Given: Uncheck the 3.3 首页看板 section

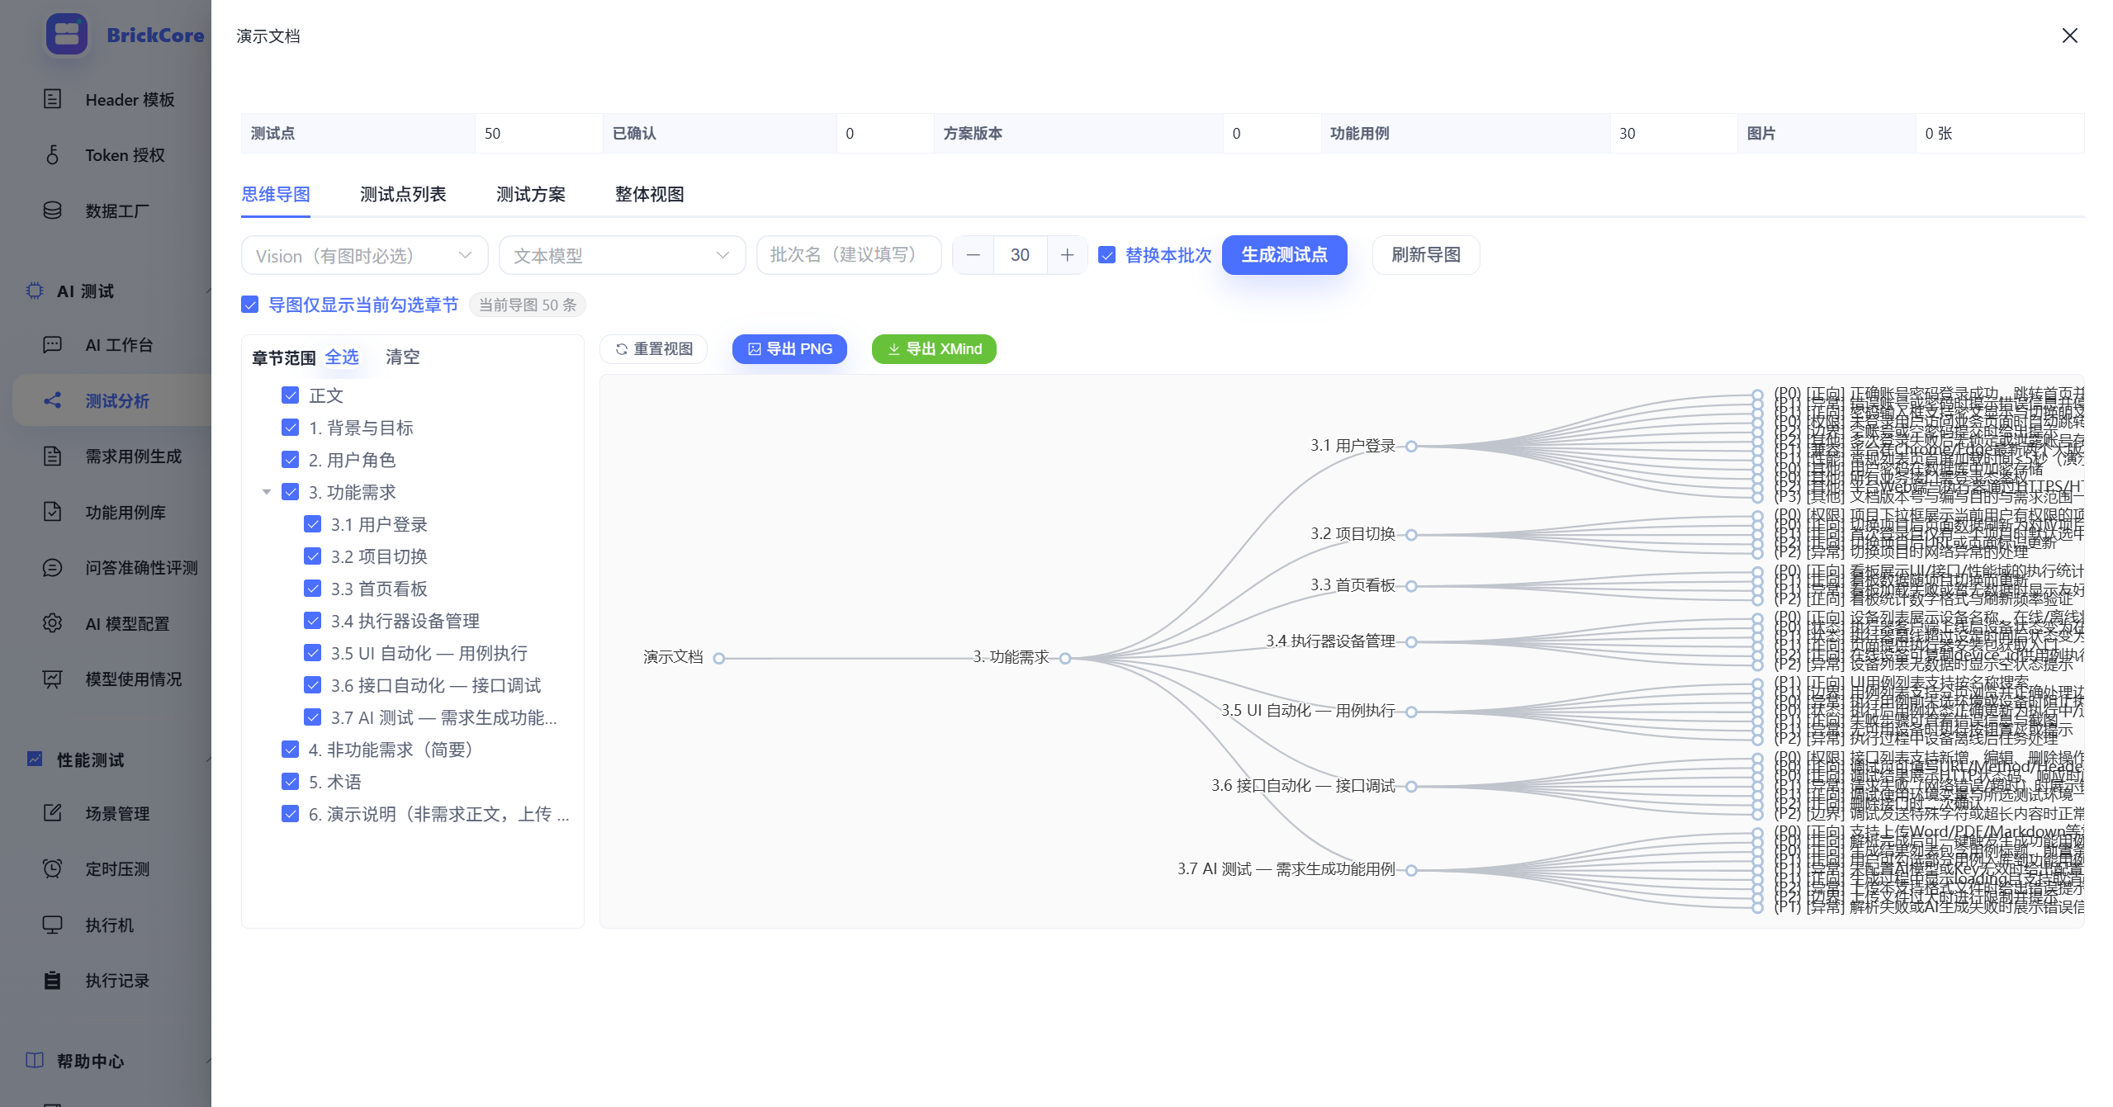Looking at the screenshot, I should [312, 589].
